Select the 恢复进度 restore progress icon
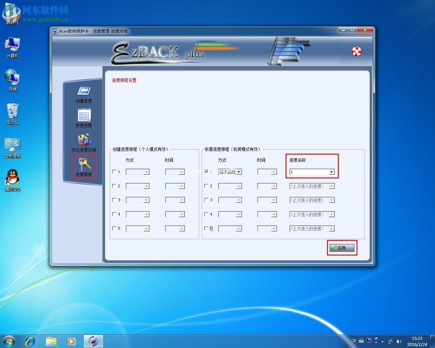The width and height of the screenshot is (435, 348). click(x=84, y=116)
